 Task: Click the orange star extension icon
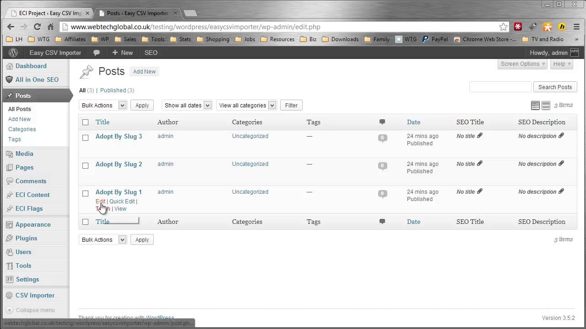tap(547, 27)
